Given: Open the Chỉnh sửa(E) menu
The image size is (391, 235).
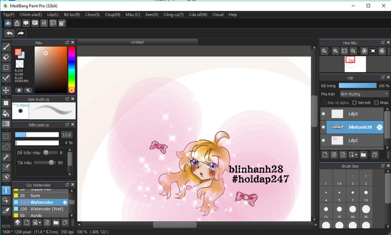Looking at the screenshot, I should tap(31, 15).
